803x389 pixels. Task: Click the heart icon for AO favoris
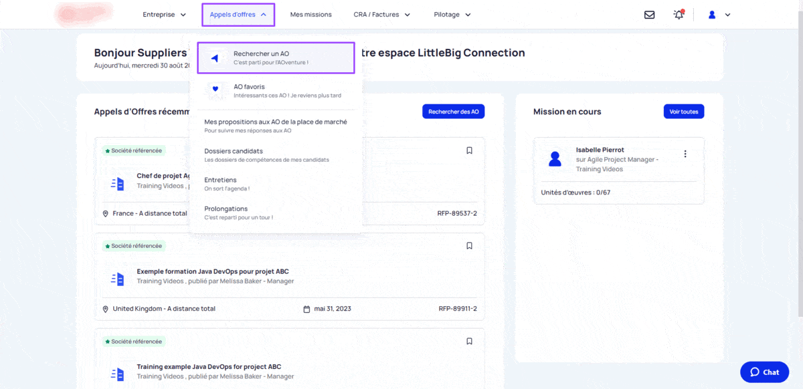coord(215,88)
